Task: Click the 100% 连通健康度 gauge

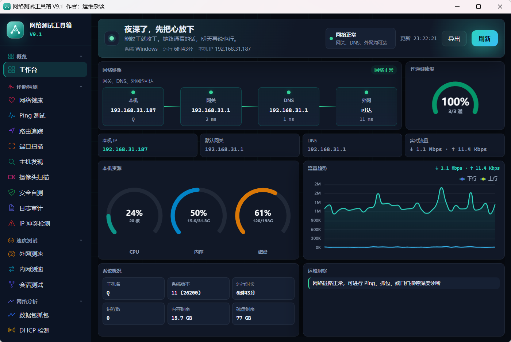Action: point(455,99)
